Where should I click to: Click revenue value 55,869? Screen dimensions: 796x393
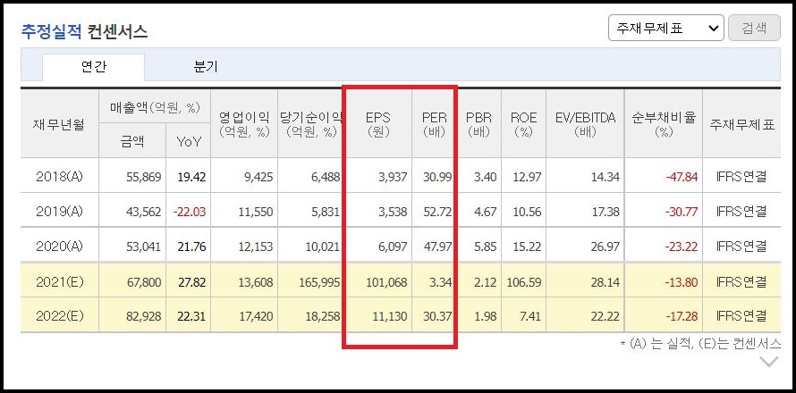pyautogui.click(x=142, y=177)
